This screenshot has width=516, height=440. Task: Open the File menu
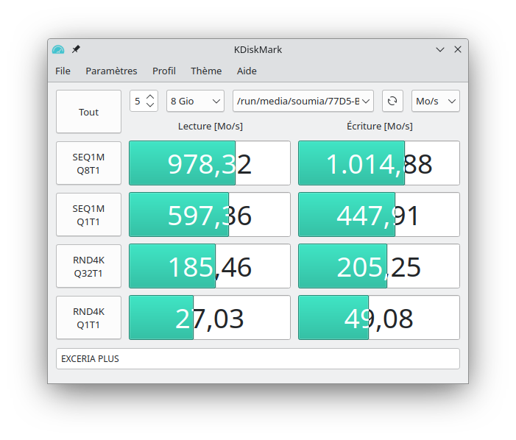tap(63, 71)
